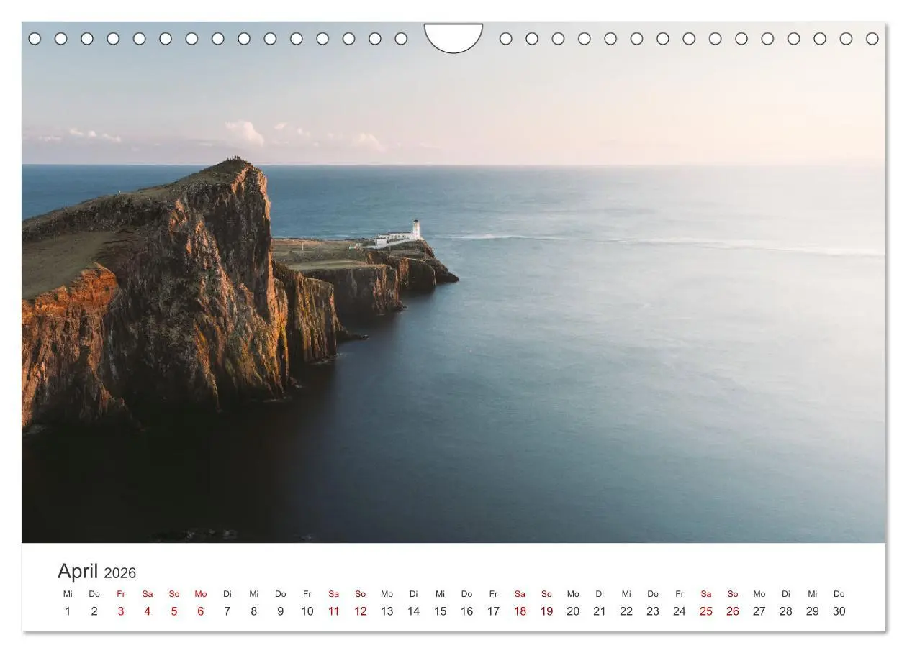Select day 28 in the date row
Screen dimensions: 907x653
[786, 611]
